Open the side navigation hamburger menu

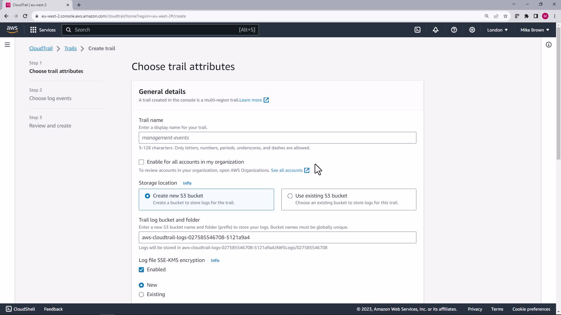click(x=7, y=45)
